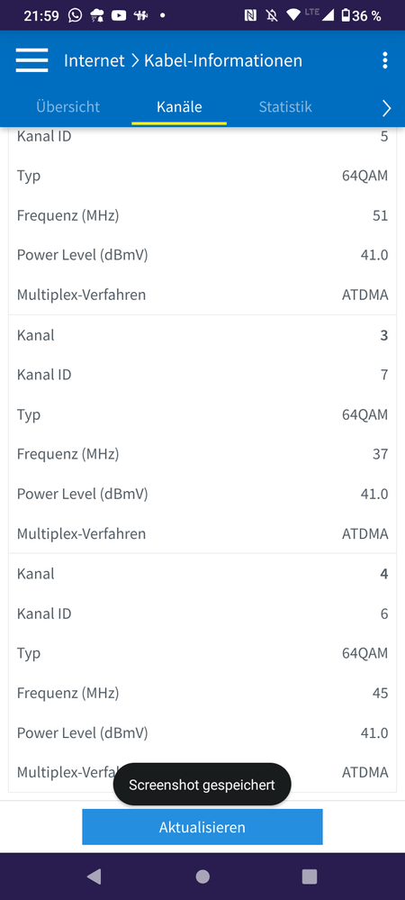Select the Kanal 4 row header
Viewport: 405px width, 900px height.
coord(202,574)
